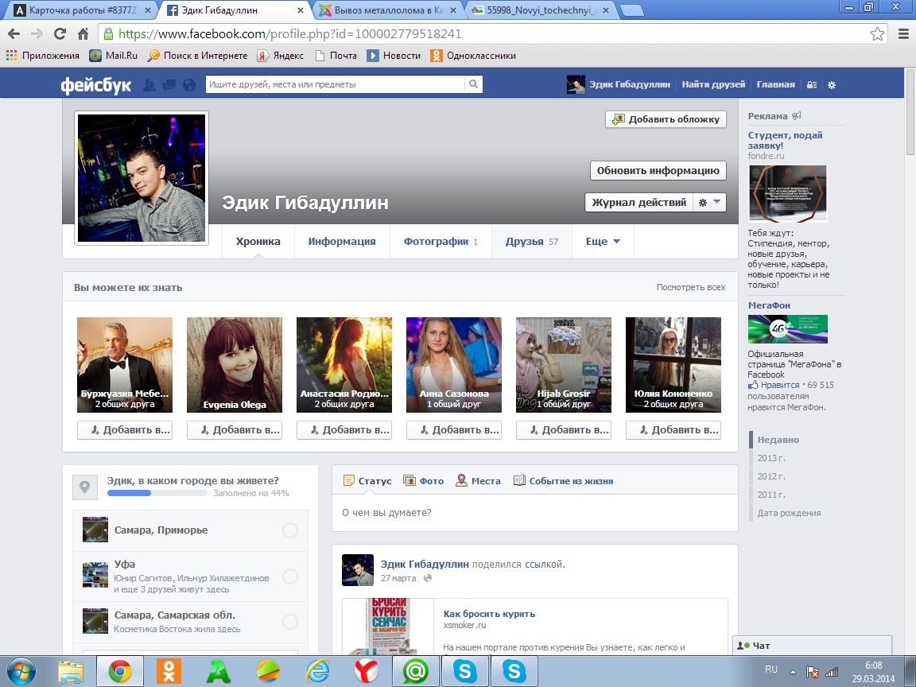
Task: Jump to 2011 г. on timeline
Action: pos(771,495)
